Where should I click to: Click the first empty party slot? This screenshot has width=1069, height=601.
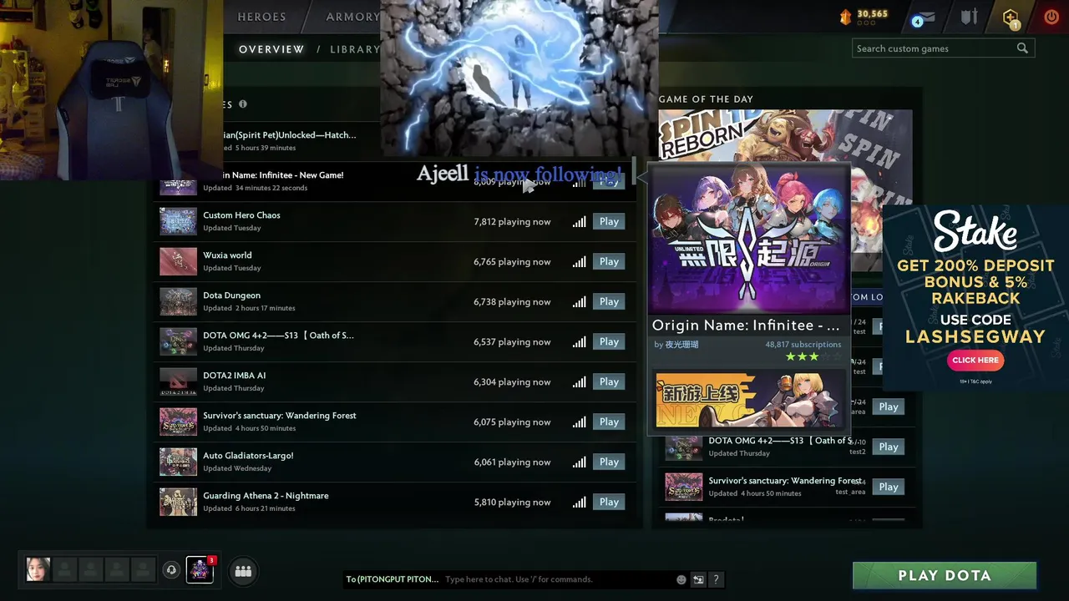coord(64,569)
